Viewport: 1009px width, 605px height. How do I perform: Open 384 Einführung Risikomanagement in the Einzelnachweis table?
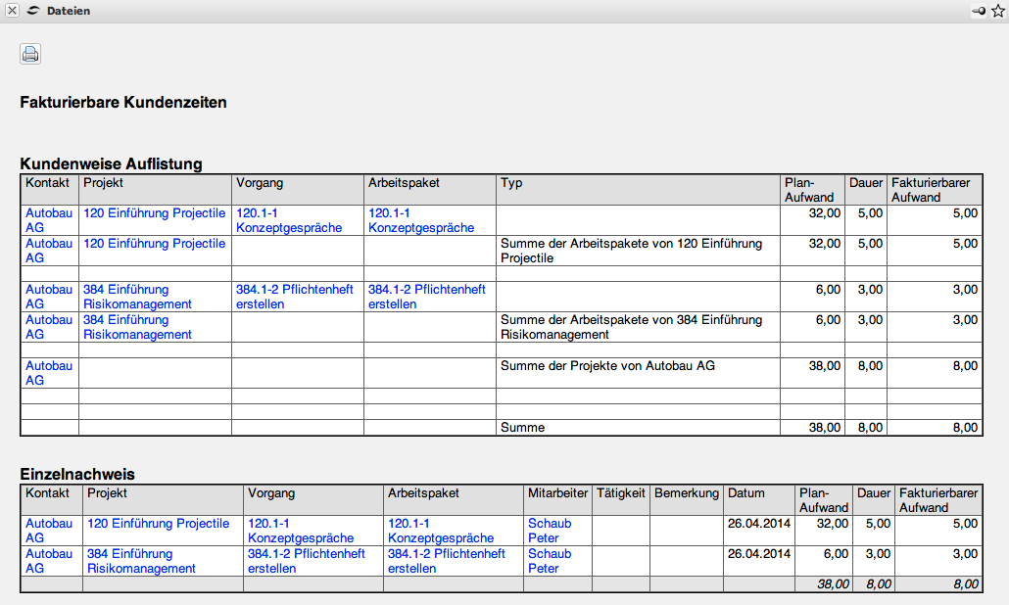point(141,561)
